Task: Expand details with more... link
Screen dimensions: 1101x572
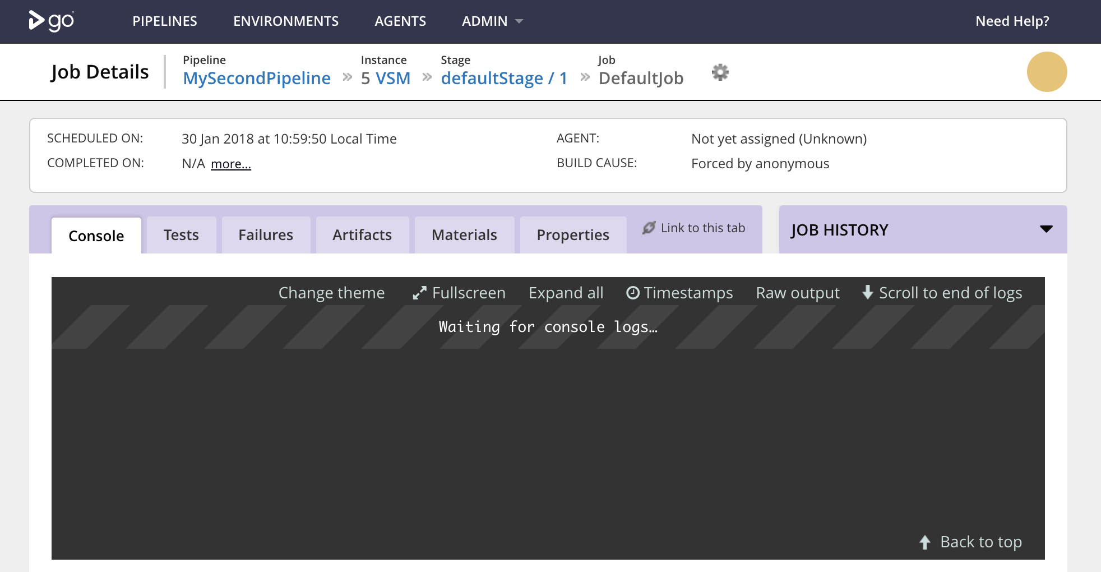Action: pos(231,164)
